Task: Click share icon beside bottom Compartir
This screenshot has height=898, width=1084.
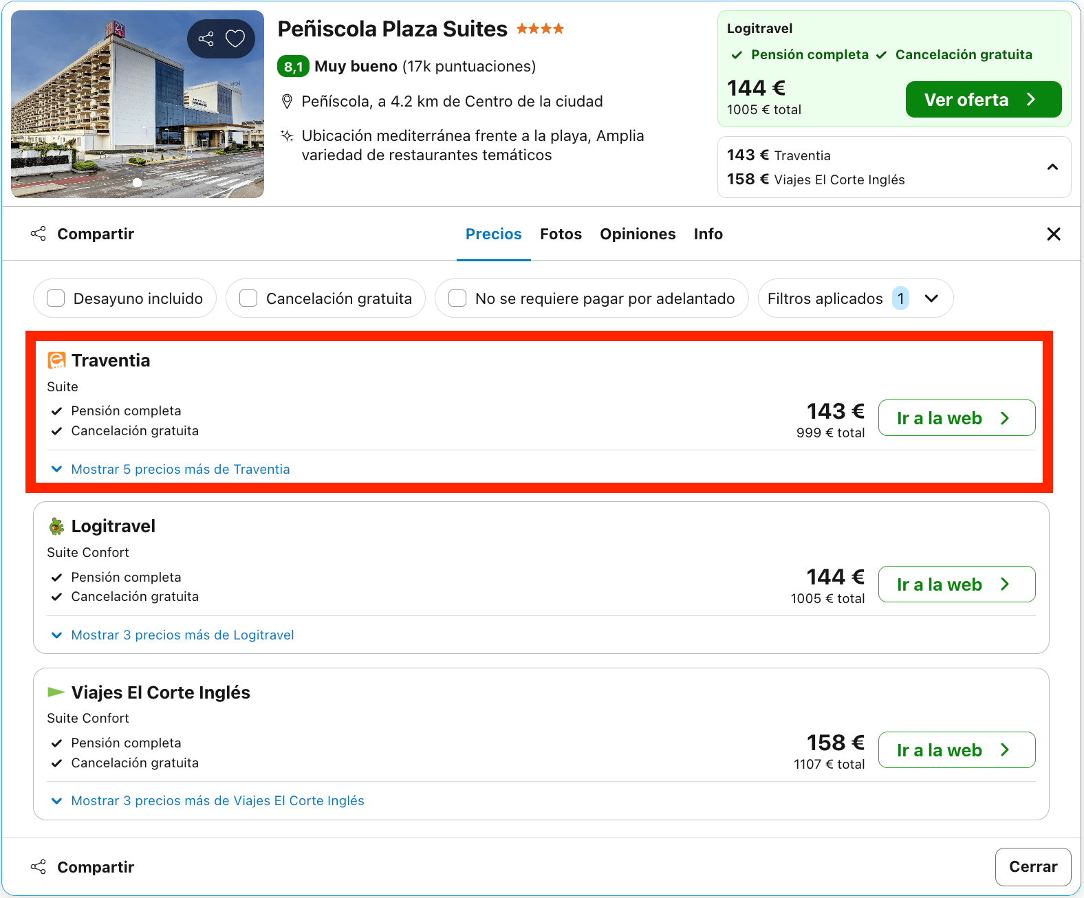Action: pos(39,867)
